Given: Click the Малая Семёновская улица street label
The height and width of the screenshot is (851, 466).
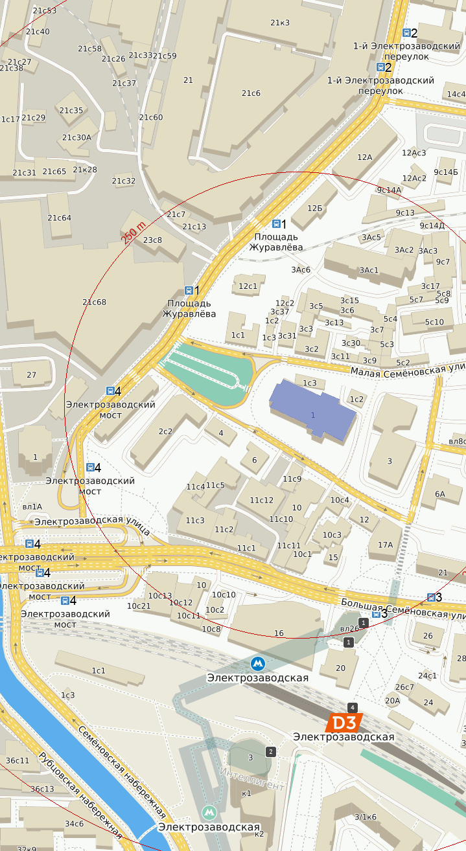Looking at the screenshot, I should click(408, 370).
